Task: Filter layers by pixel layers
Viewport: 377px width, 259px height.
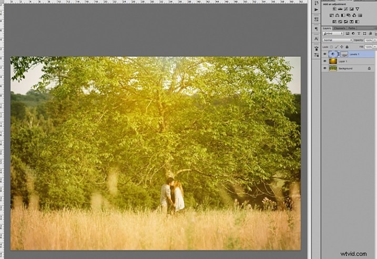Action: (348, 34)
